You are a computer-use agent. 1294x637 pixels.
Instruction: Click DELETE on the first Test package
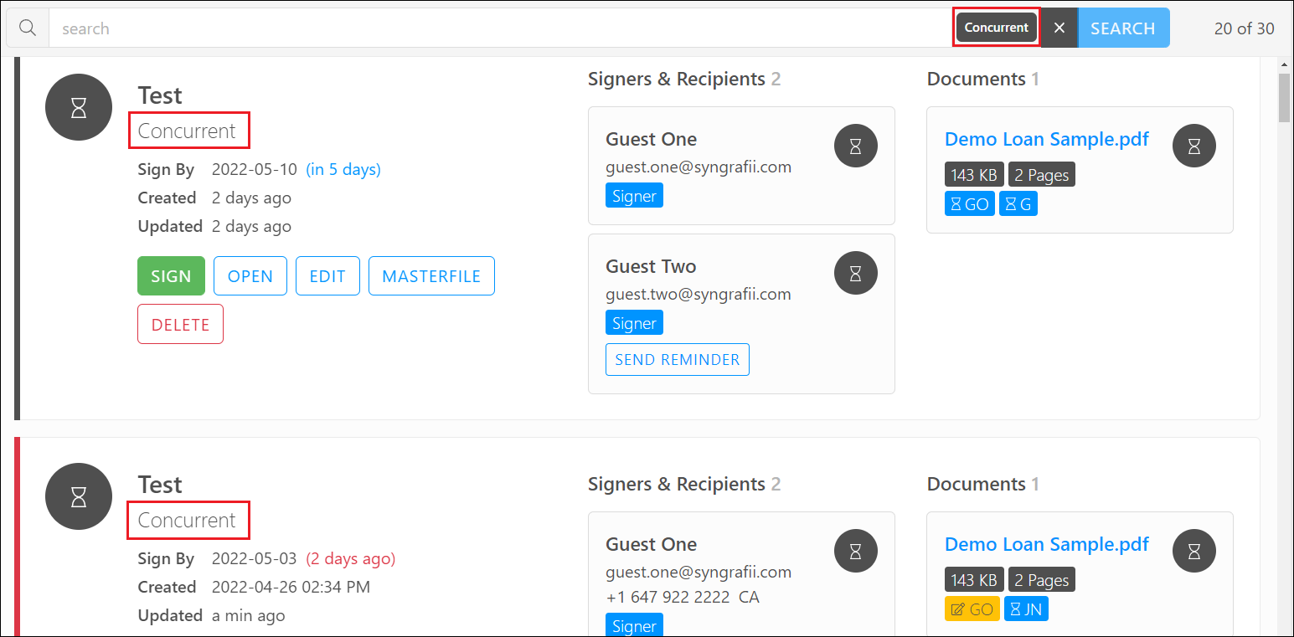[180, 324]
